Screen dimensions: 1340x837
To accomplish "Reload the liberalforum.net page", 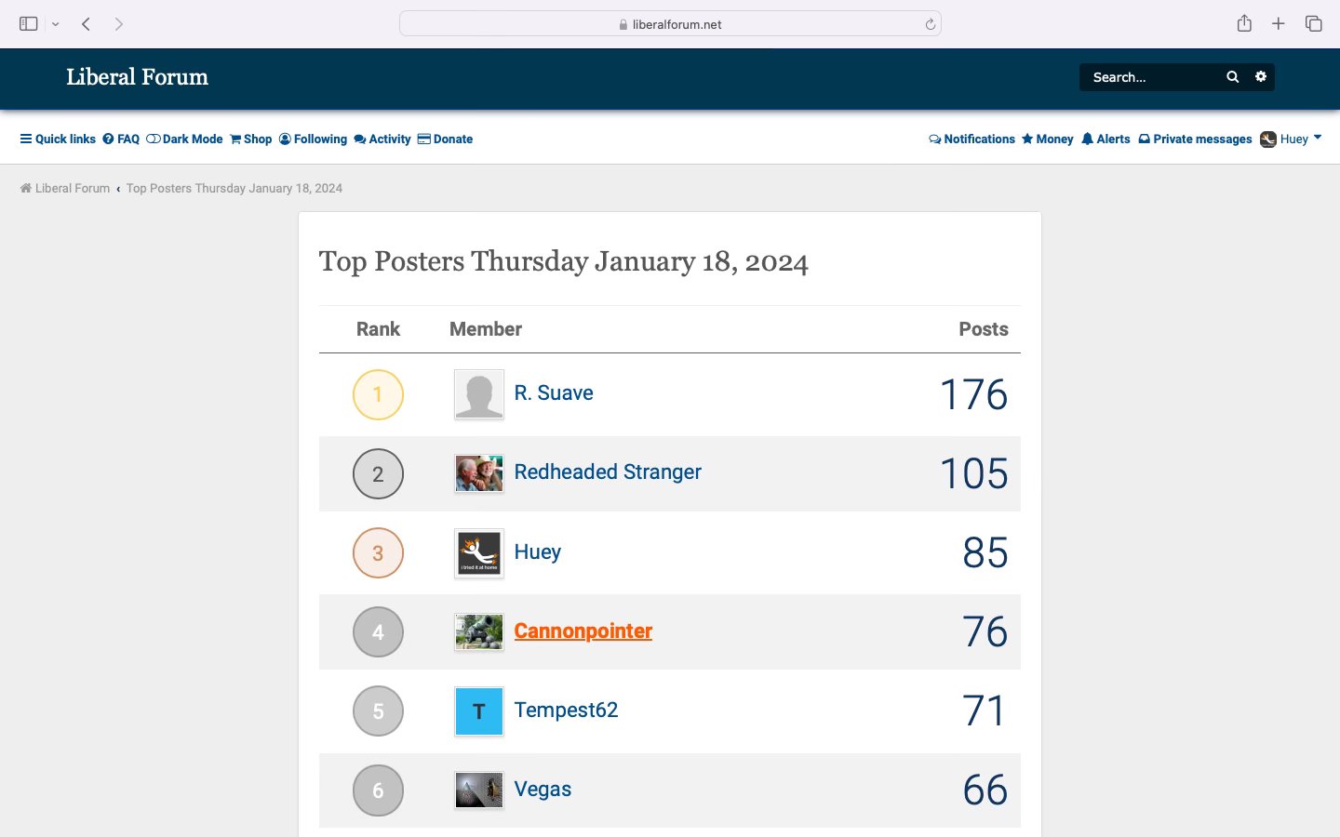I will click(930, 24).
